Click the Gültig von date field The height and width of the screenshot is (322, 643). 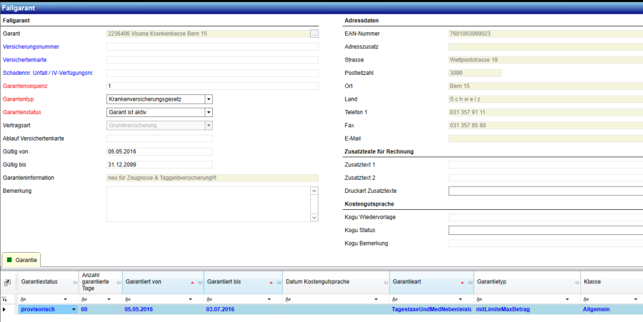[159, 151]
